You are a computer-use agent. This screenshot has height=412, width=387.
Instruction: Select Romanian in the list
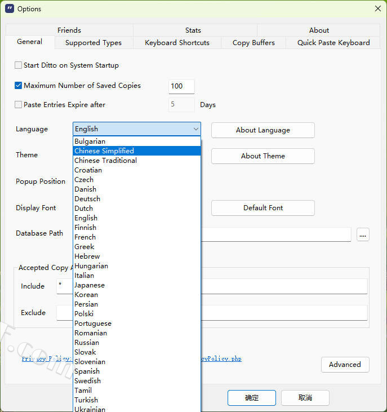(137, 333)
